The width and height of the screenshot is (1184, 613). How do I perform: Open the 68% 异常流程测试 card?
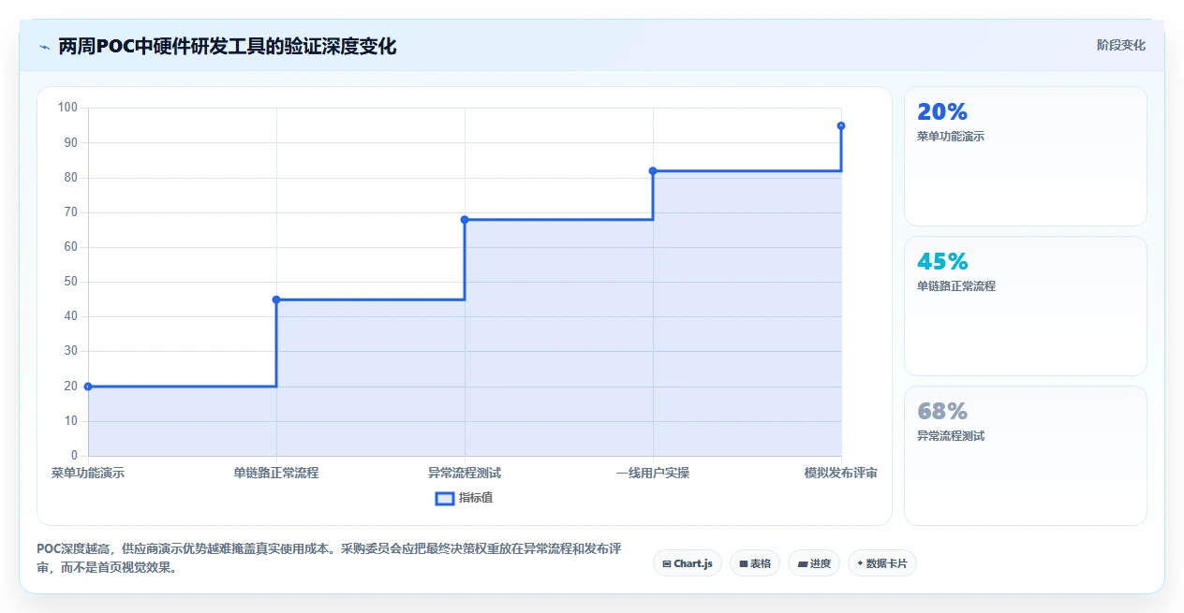click(x=1025, y=456)
